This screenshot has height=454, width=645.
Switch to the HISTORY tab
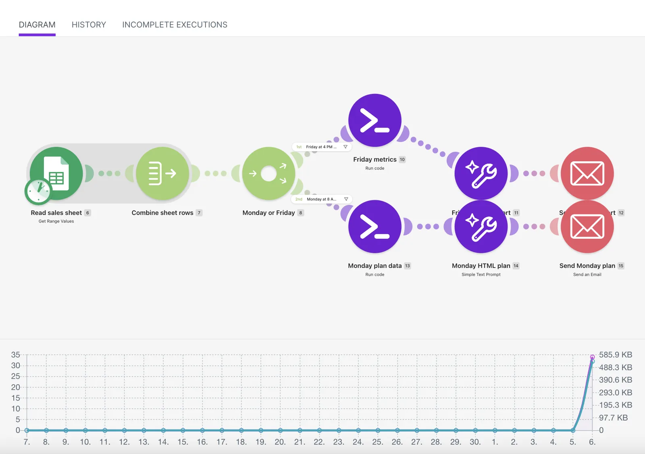coord(89,25)
